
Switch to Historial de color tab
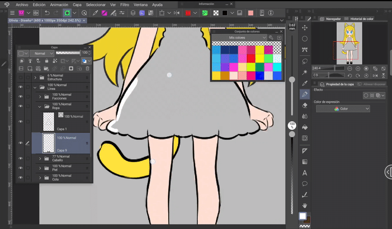[362, 19]
